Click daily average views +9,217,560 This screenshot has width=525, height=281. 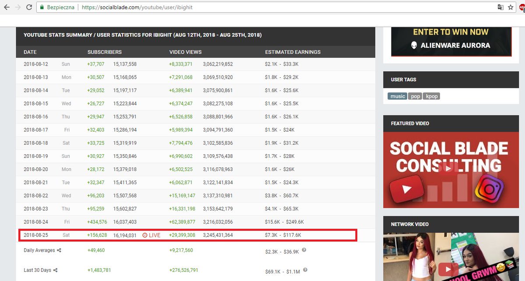[181, 250]
